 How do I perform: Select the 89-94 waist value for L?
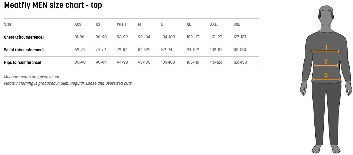coord(167,50)
